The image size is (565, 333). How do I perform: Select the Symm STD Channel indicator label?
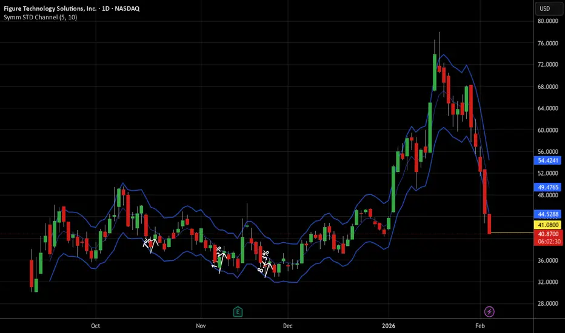pyautogui.click(x=41, y=17)
